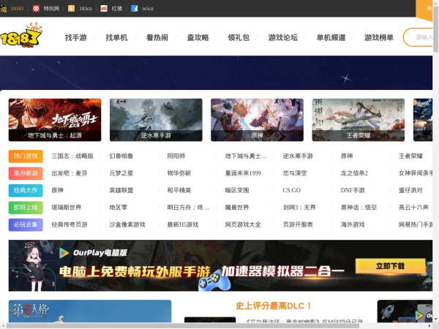Open 海外游戏 link
Image resolution: width=439 pixels, height=329 pixels.
tap(353, 224)
